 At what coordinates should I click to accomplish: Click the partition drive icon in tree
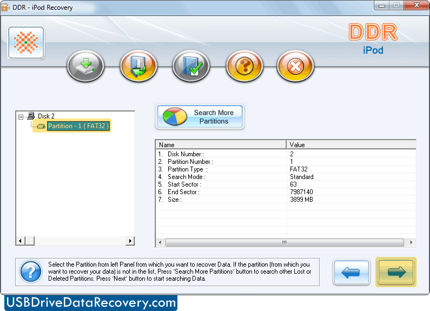(x=41, y=126)
